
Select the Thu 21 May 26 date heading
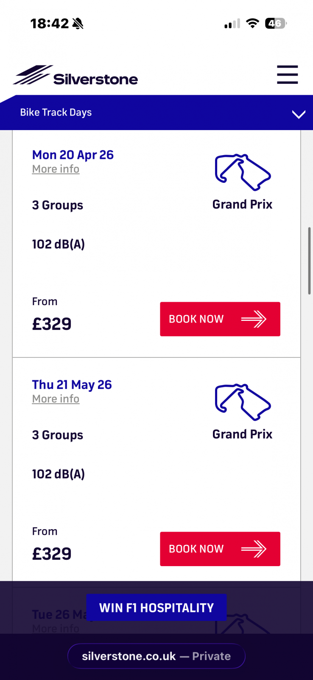point(72,385)
